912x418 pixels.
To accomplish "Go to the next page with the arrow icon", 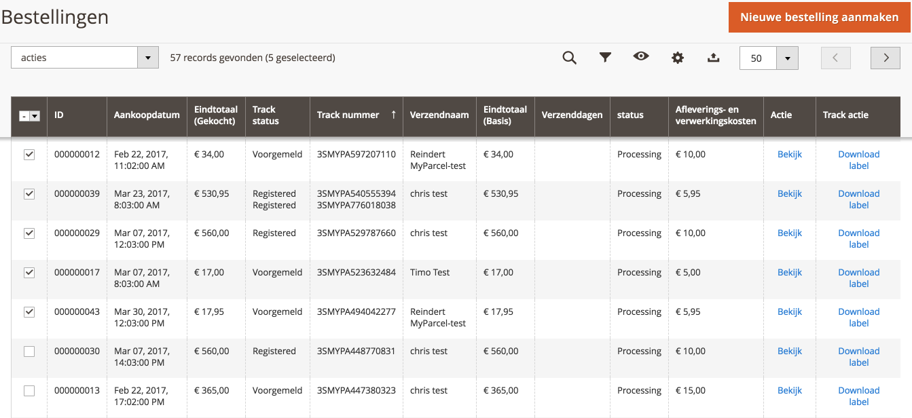I will click(885, 58).
